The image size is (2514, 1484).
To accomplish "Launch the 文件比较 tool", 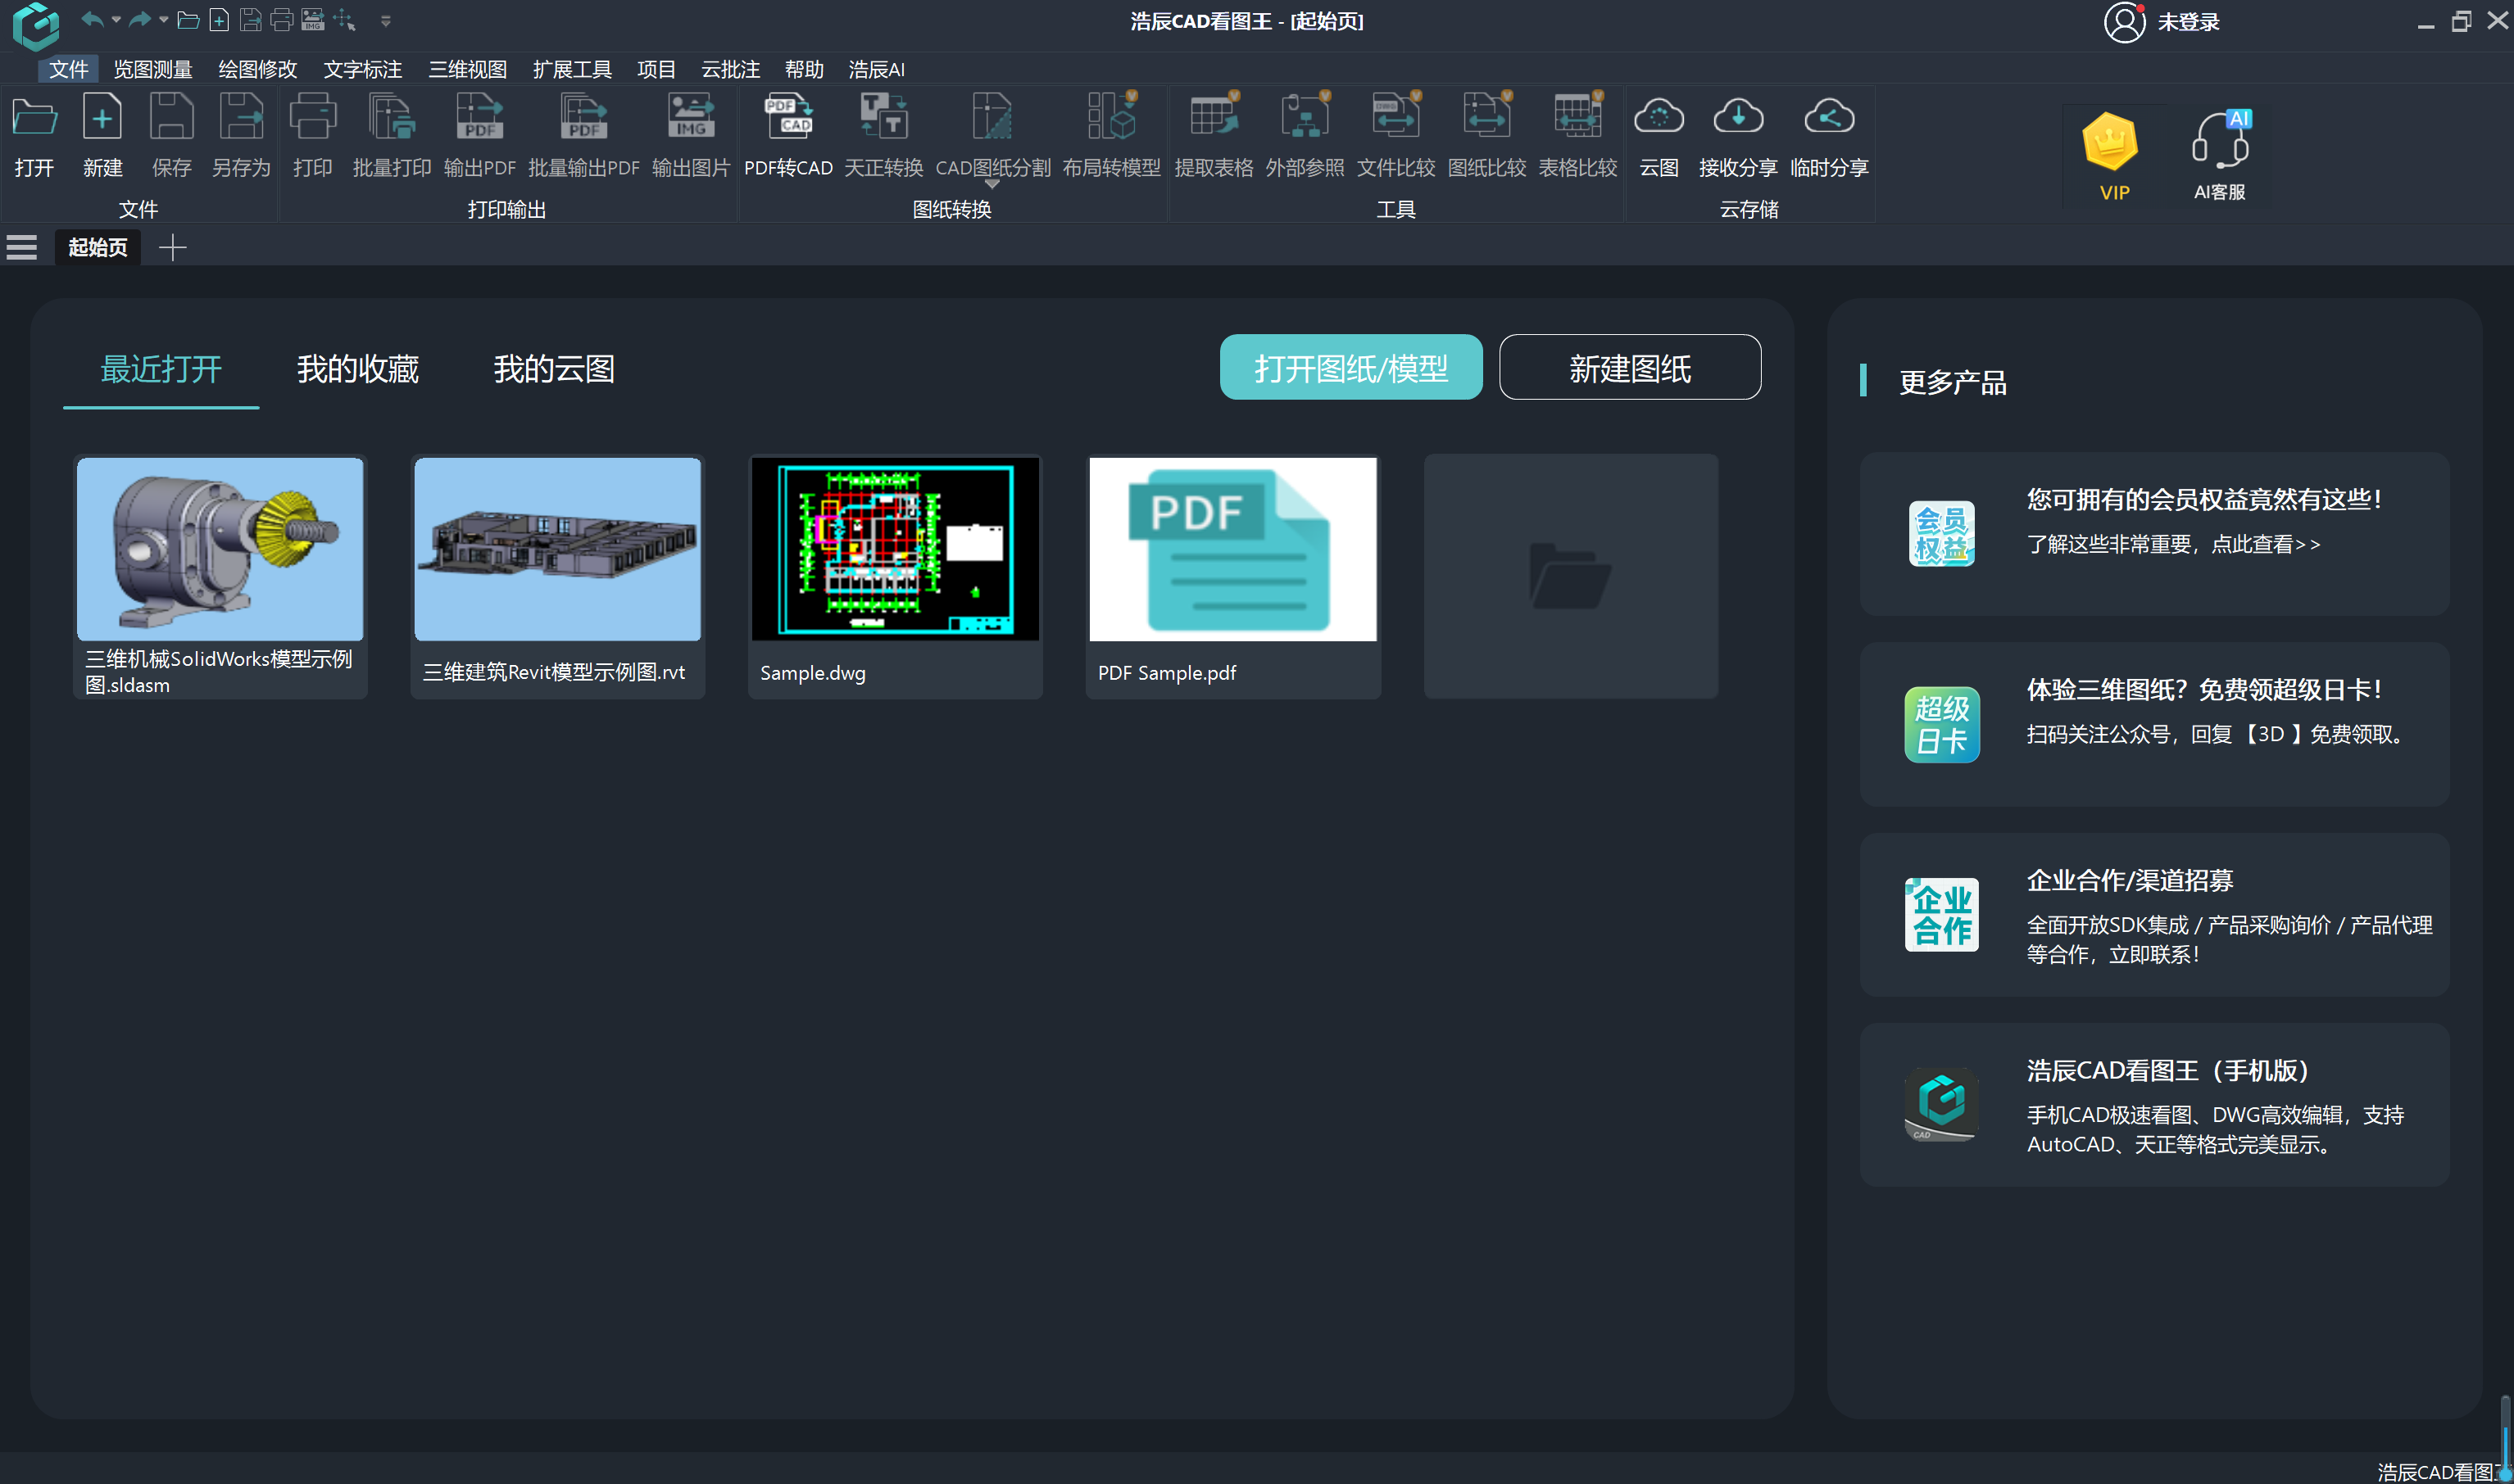I will [x=1395, y=135].
